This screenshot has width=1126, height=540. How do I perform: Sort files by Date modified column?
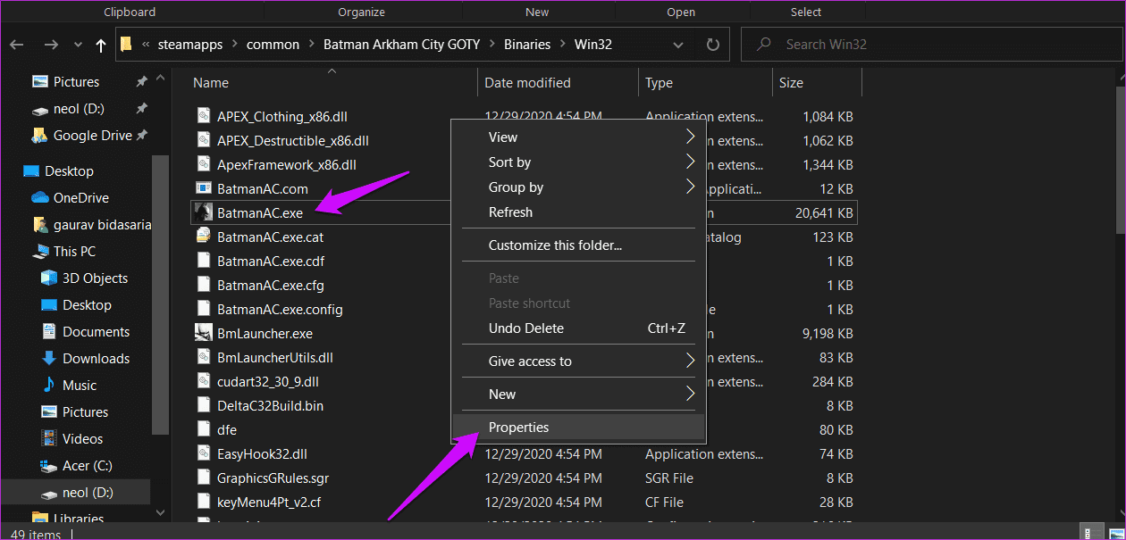527,83
